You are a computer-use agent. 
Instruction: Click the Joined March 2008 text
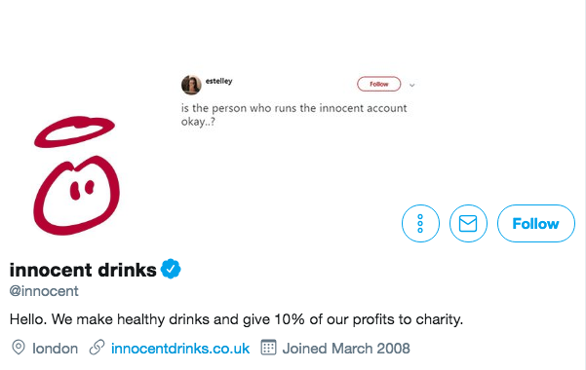click(346, 349)
